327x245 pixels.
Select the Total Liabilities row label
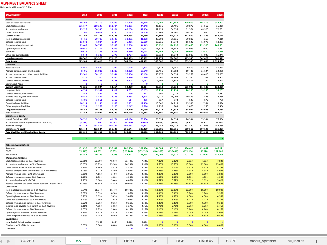(13, 113)
